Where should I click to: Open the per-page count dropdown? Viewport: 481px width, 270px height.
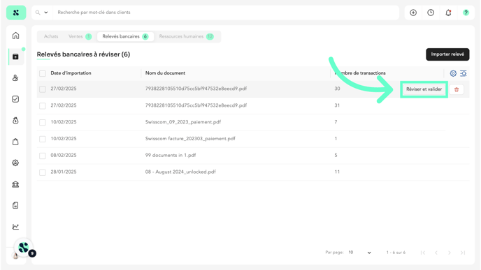coord(360,253)
